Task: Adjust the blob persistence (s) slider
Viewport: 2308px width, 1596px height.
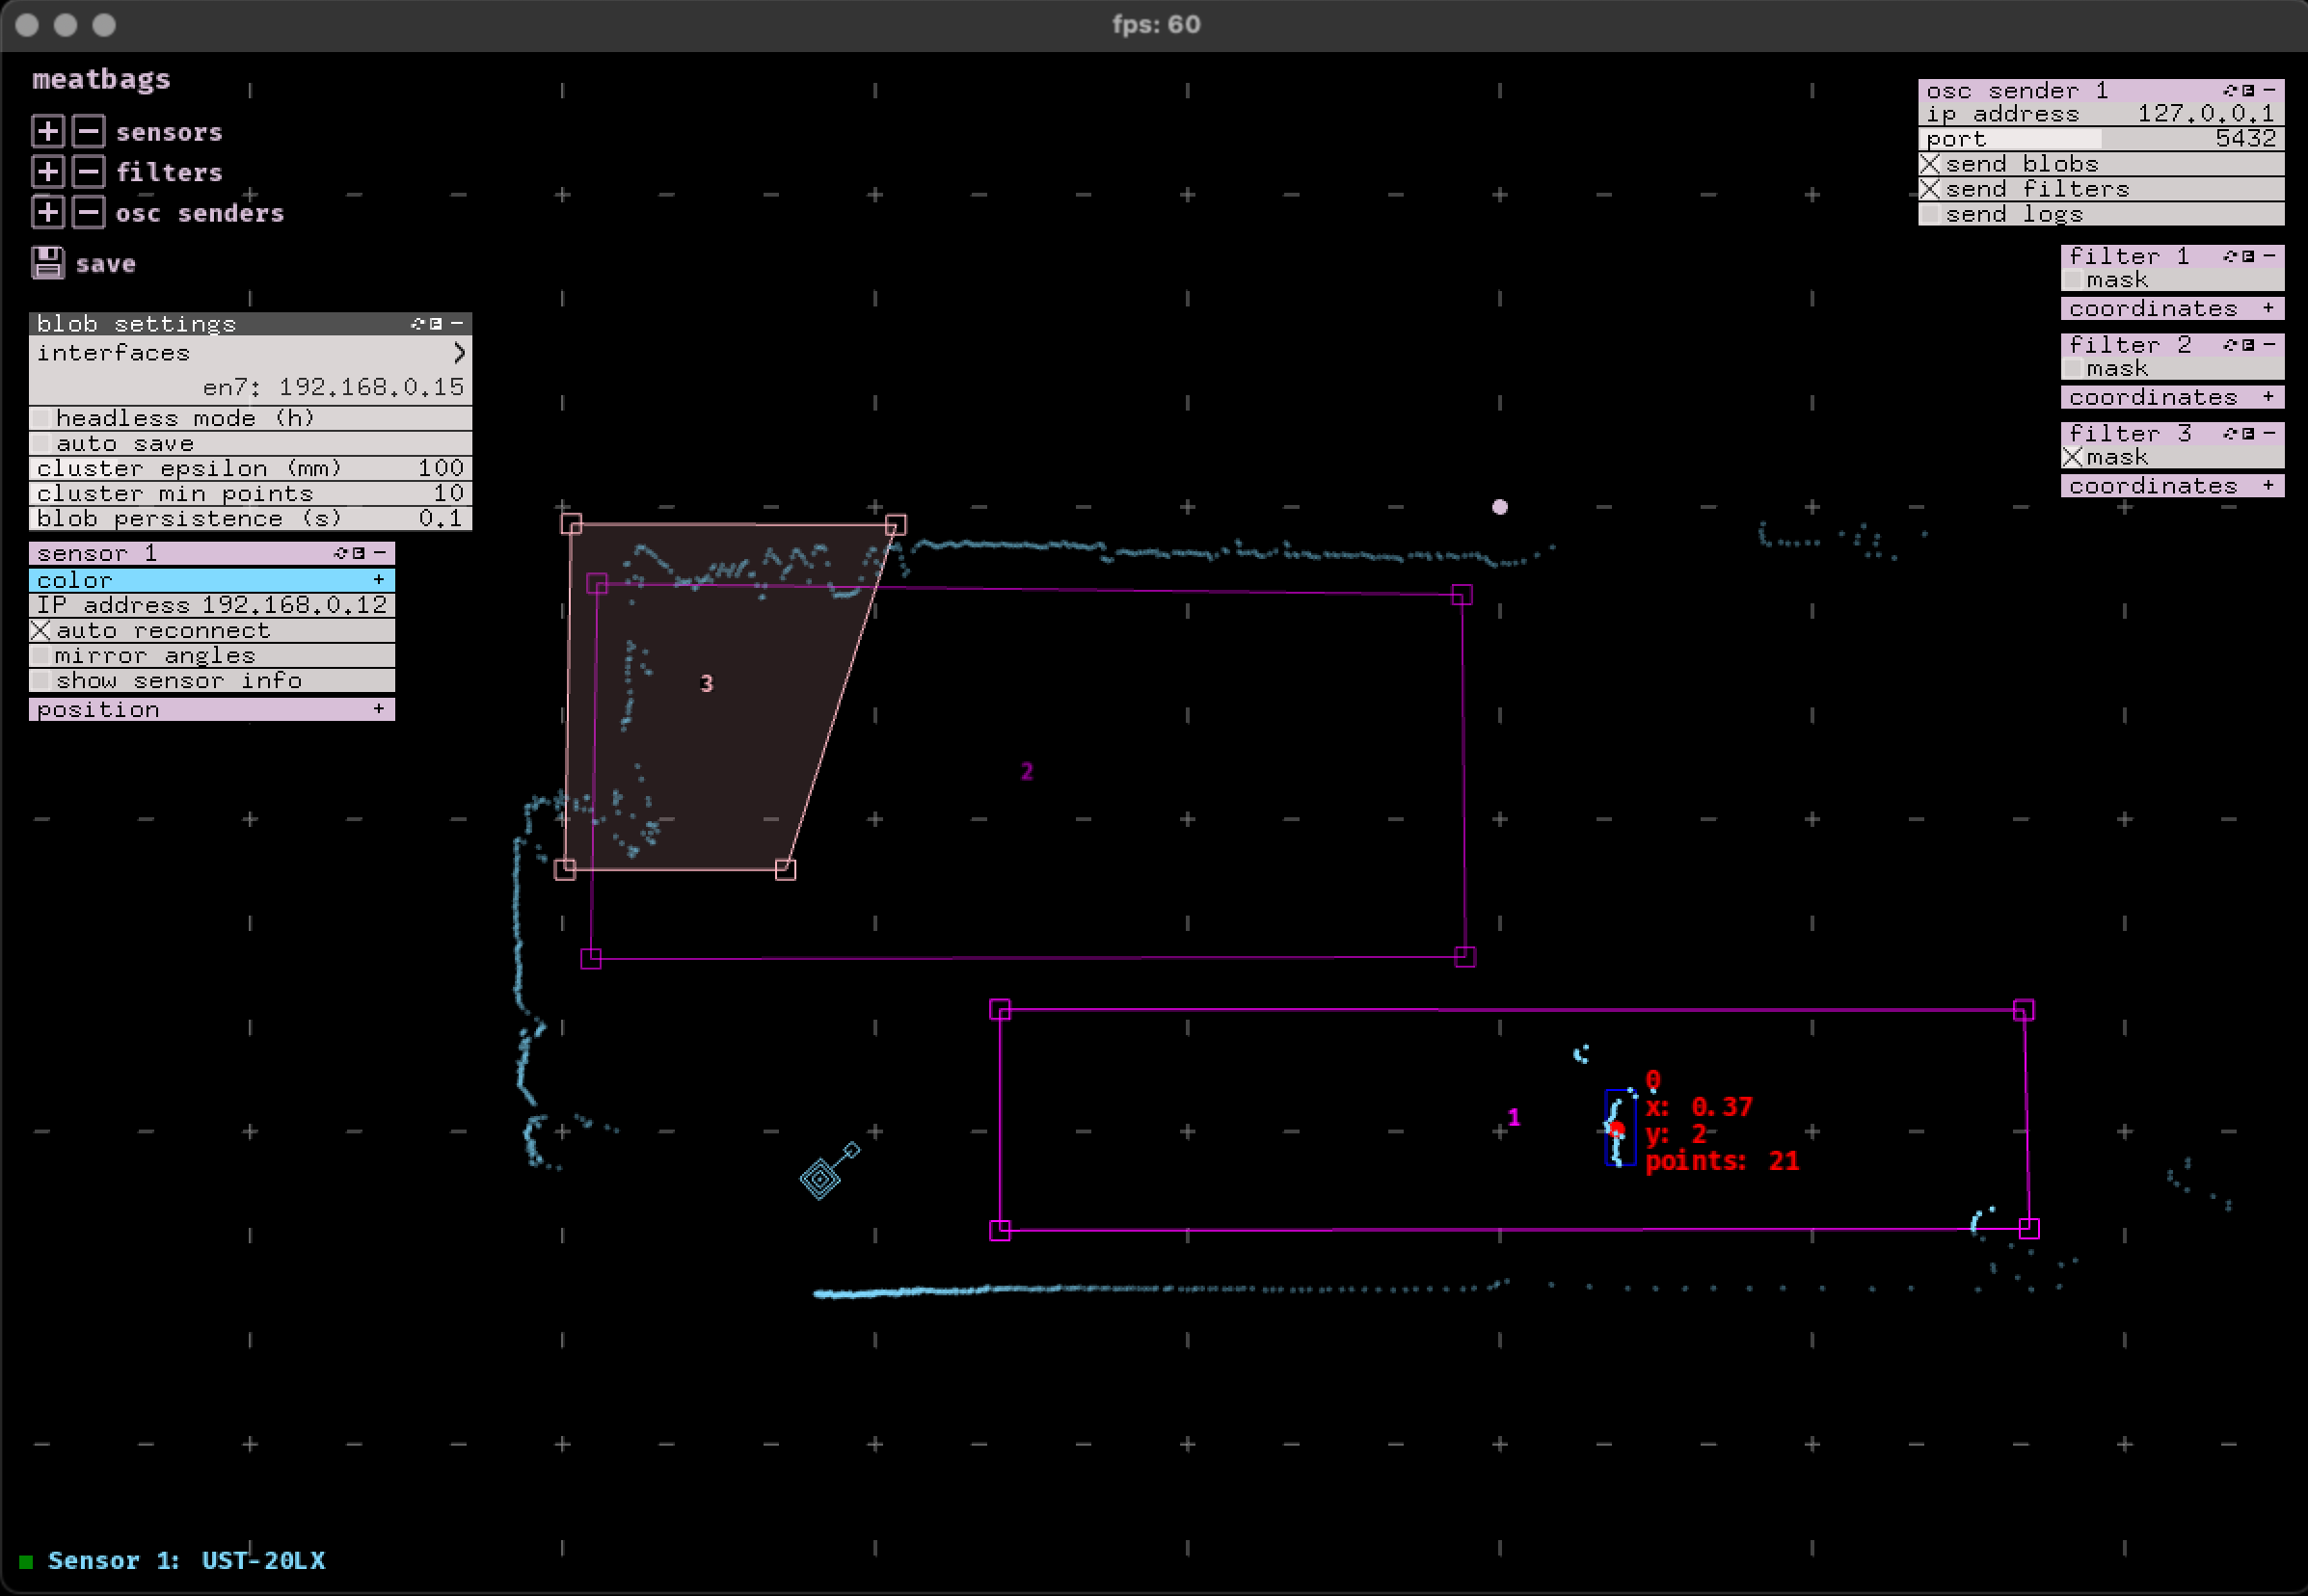Action: pyautogui.click(x=250, y=518)
